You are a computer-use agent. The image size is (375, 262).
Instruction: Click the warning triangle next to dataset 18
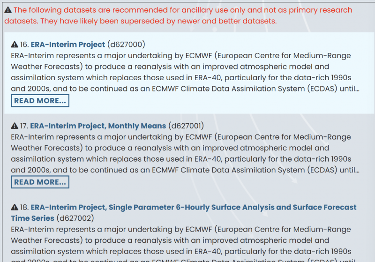coord(15,208)
